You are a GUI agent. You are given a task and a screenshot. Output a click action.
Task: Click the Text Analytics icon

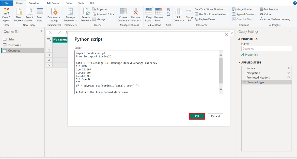coord(261,9)
